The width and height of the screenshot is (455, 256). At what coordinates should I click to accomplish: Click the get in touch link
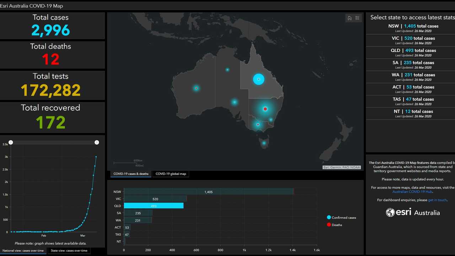[x=437, y=200]
